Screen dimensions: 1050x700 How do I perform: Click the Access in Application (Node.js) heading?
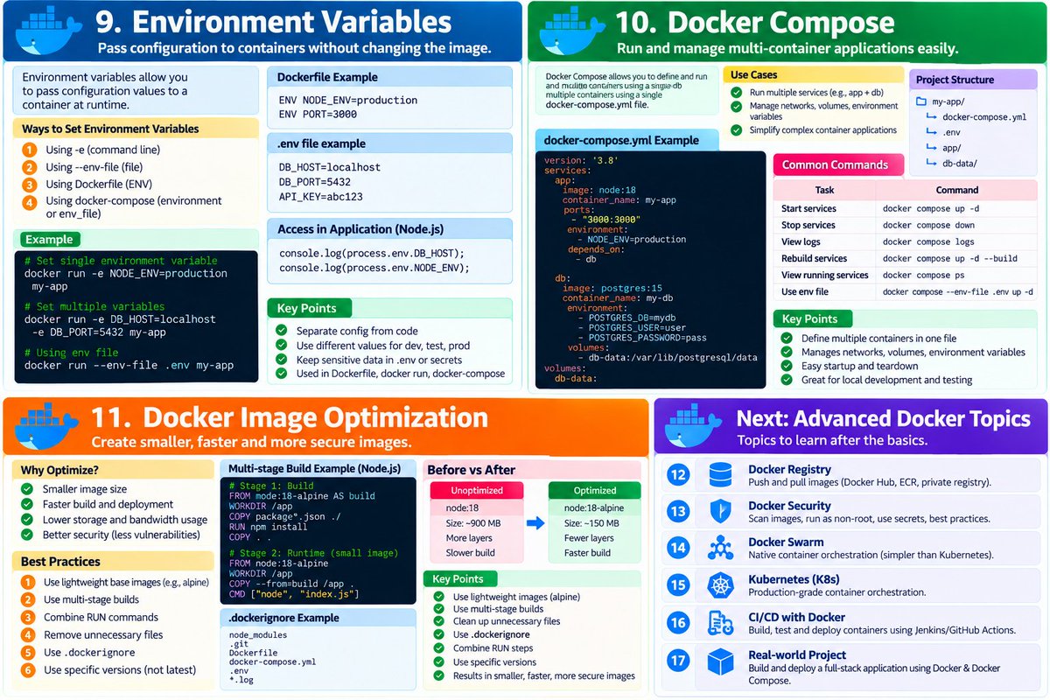[360, 229]
